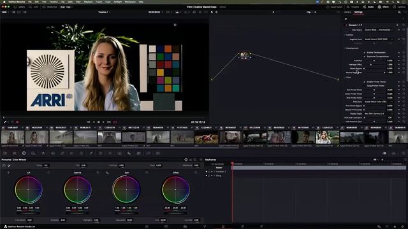
Task: Start playback with the play button
Action: pyautogui.click(x=103, y=121)
